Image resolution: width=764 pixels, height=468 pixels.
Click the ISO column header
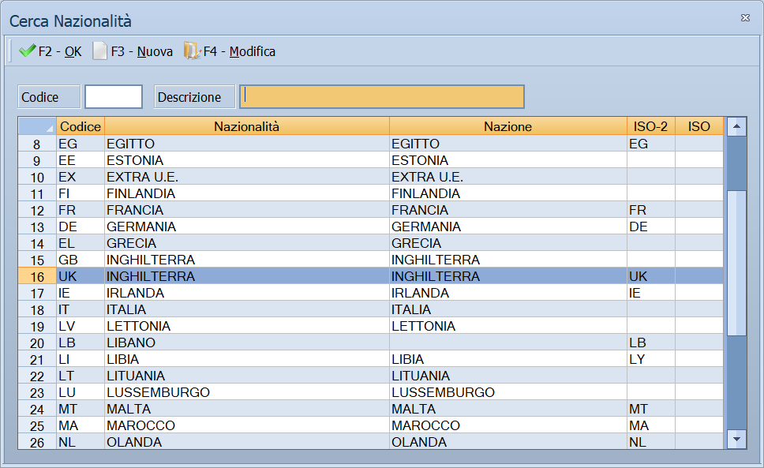tap(699, 126)
